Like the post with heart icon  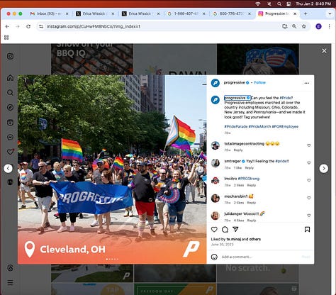coord(214,229)
